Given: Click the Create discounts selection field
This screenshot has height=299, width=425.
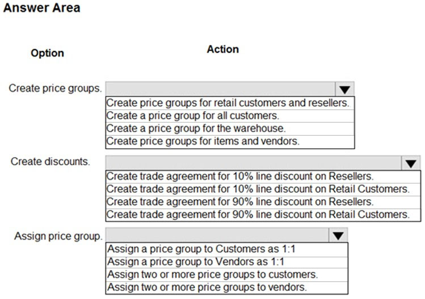Looking at the screenshot, I should pyautogui.click(x=254, y=163).
